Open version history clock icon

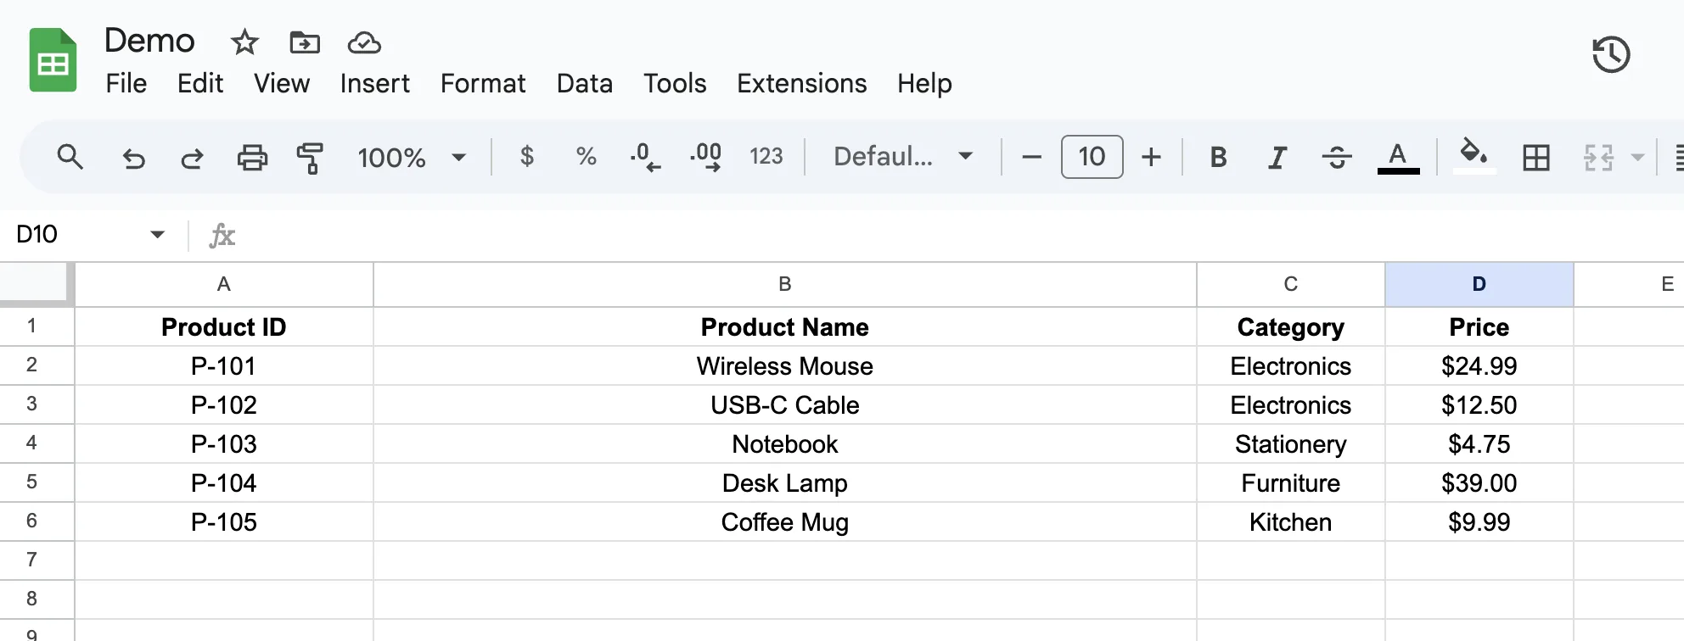coord(1611,55)
